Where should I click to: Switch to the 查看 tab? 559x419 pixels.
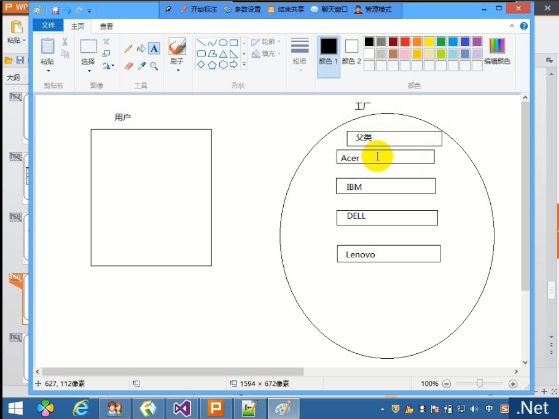(x=106, y=26)
